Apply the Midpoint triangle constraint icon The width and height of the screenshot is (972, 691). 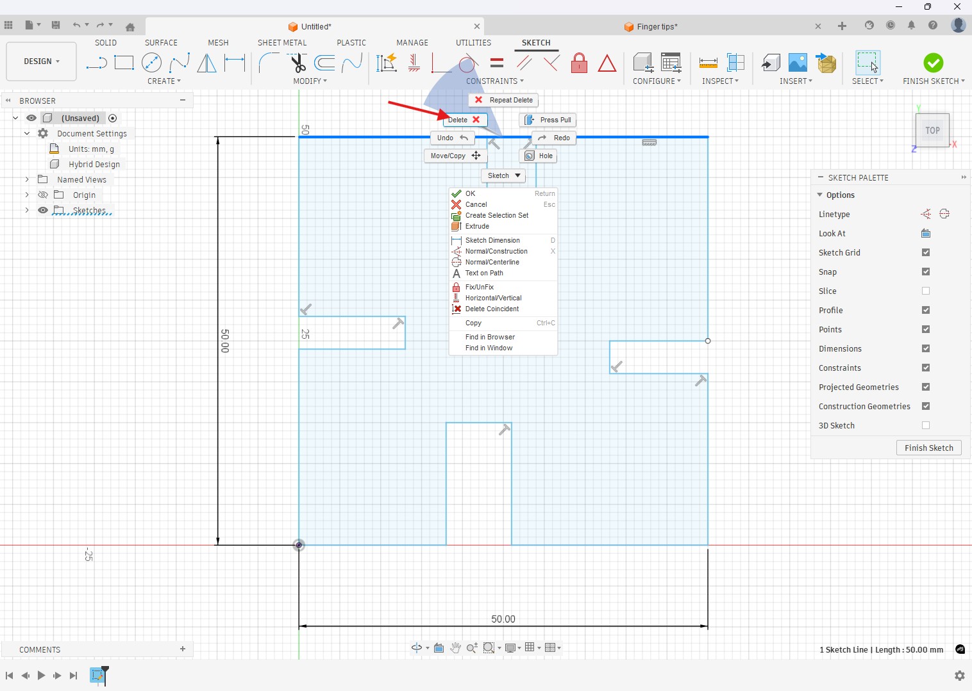click(x=607, y=63)
